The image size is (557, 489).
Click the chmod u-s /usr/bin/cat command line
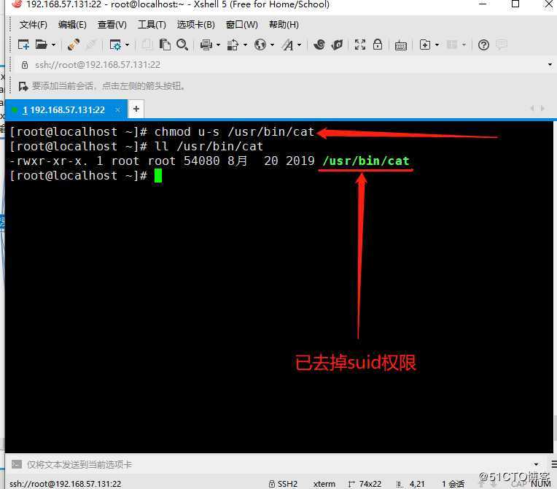tap(234, 132)
